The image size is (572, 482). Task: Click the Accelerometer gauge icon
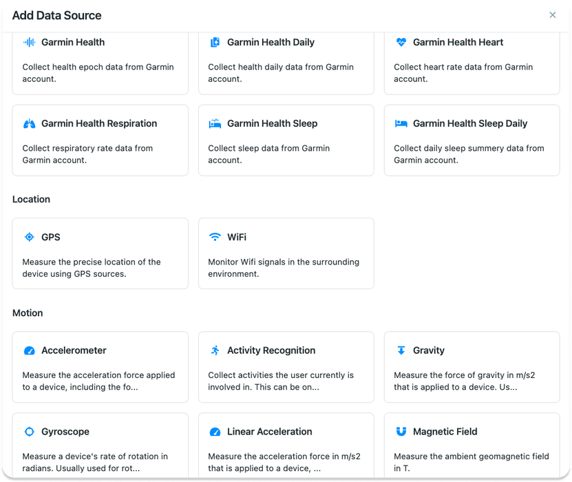29,350
